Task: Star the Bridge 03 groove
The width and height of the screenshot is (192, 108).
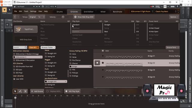Action: 103,70
